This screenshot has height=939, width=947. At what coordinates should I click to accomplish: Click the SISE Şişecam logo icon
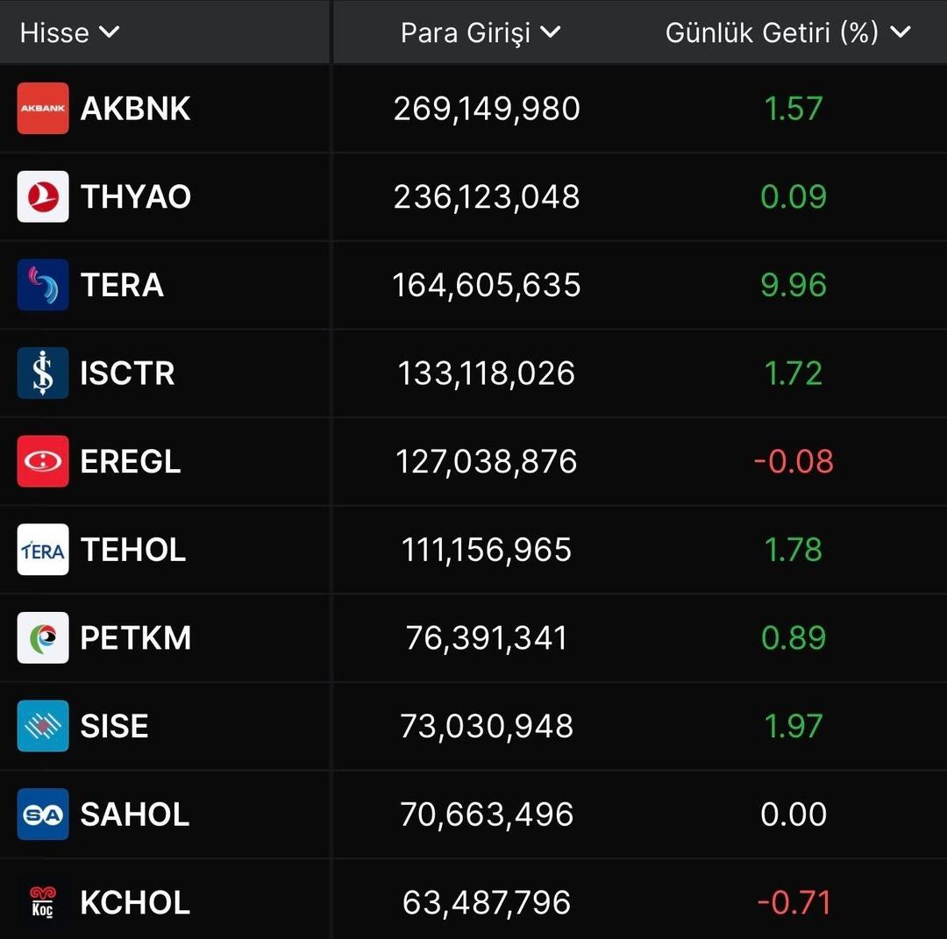click(x=43, y=726)
